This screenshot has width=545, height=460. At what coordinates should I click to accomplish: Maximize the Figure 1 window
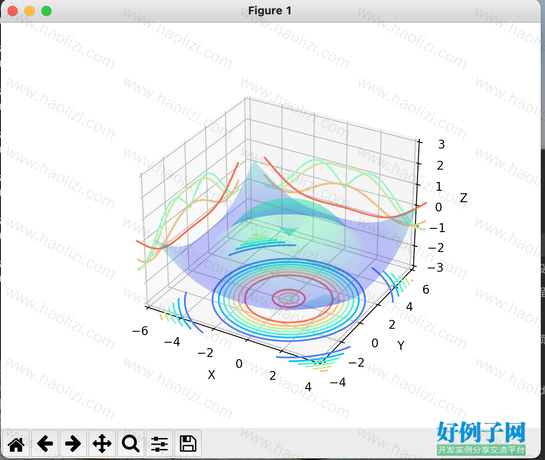pos(46,11)
